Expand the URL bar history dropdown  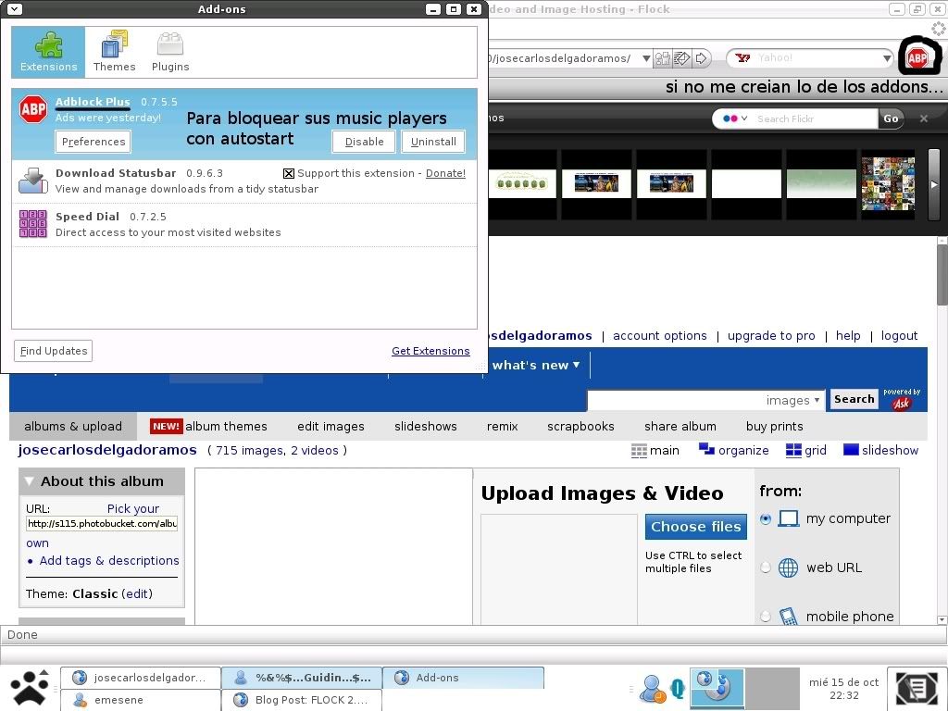pyautogui.click(x=645, y=58)
